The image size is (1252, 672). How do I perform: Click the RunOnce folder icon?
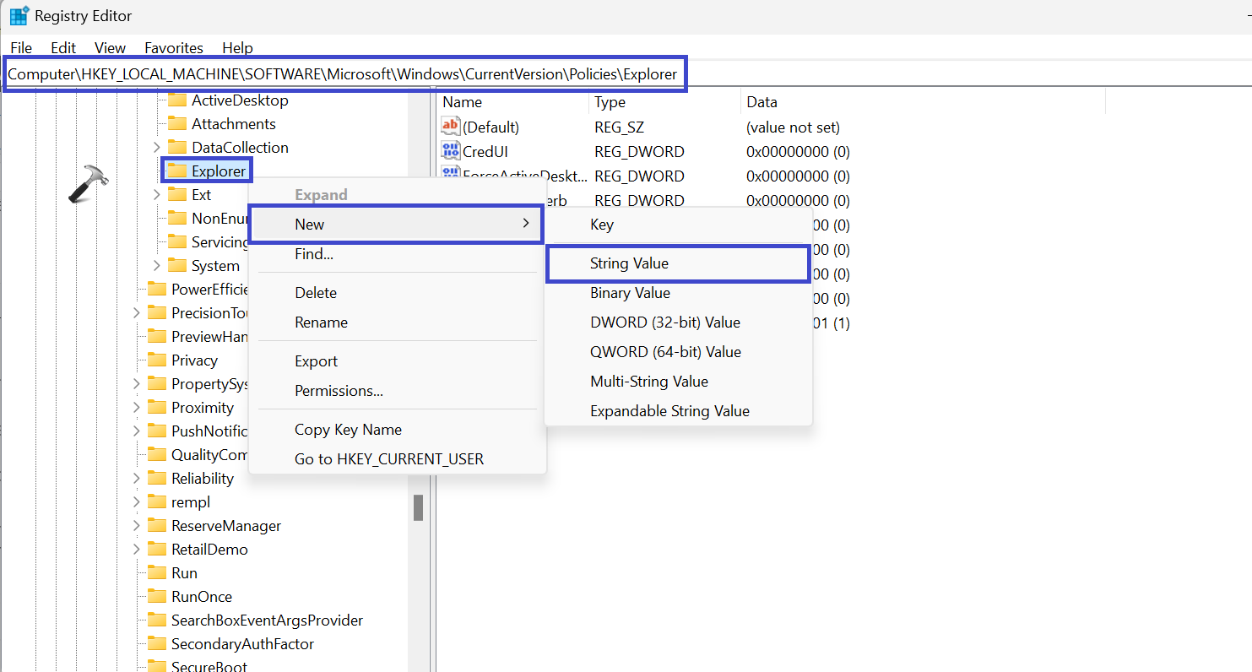[157, 597]
